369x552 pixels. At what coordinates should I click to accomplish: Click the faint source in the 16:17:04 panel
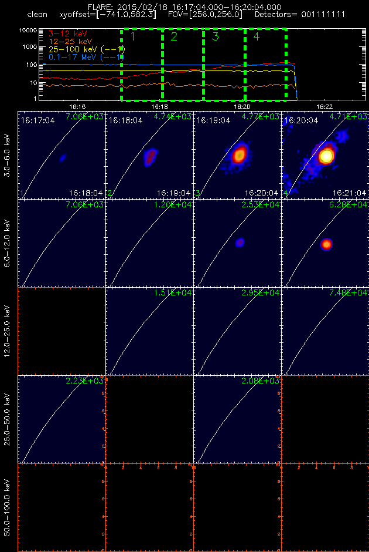tap(63, 158)
